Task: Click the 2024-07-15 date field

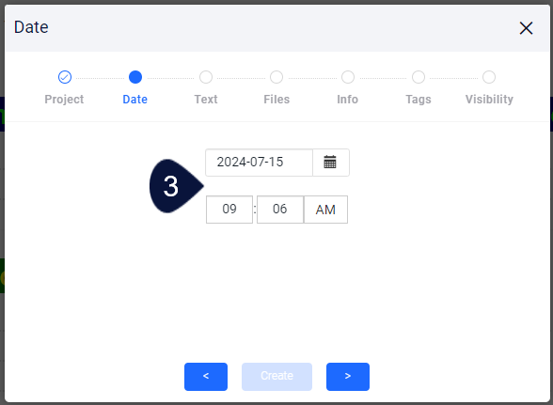Action: 259,163
